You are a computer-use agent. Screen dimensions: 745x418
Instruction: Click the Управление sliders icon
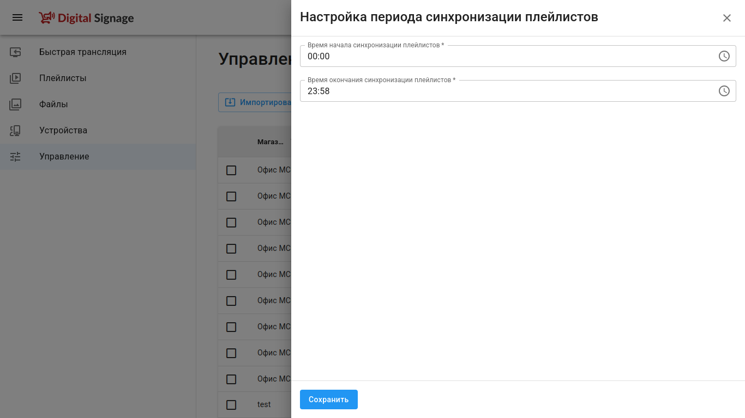click(x=15, y=157)
